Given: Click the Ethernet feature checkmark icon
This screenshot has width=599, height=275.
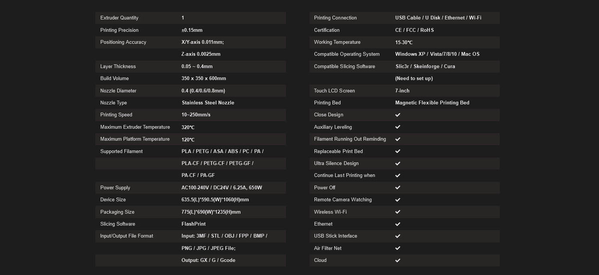Looking at the screenshot, I should 397,224.
